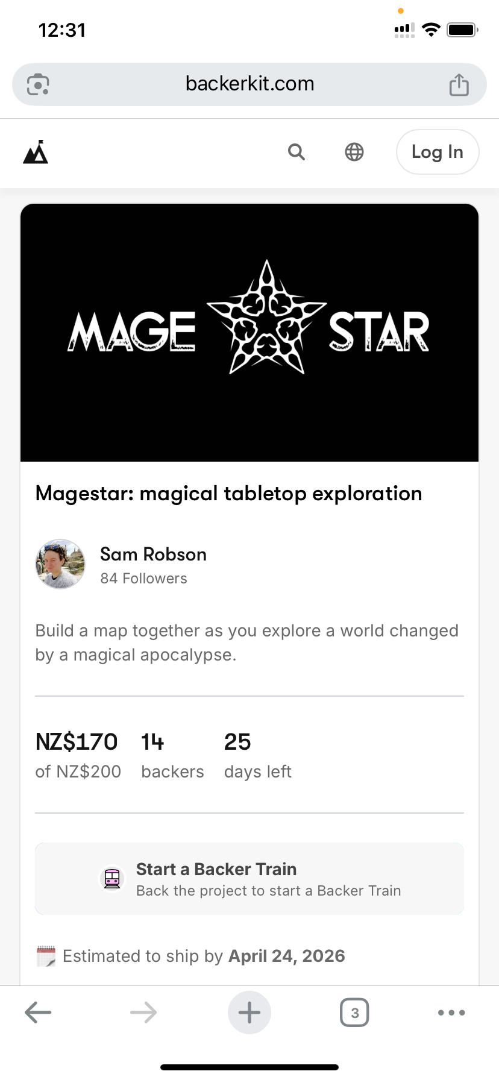Tap the BackerKit home logo icon
Viewport: 499px width, 1080px height.
(x=36, y=152)
